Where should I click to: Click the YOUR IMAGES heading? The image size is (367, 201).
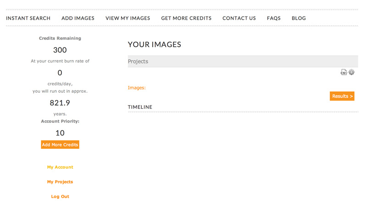[155, 45]
